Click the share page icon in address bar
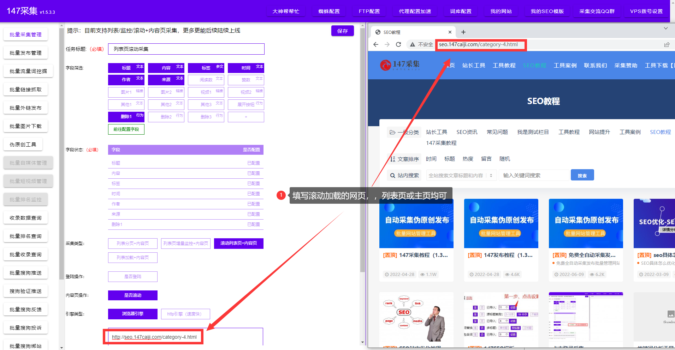Viewport: 675px width, 350px height. point(667,44)
